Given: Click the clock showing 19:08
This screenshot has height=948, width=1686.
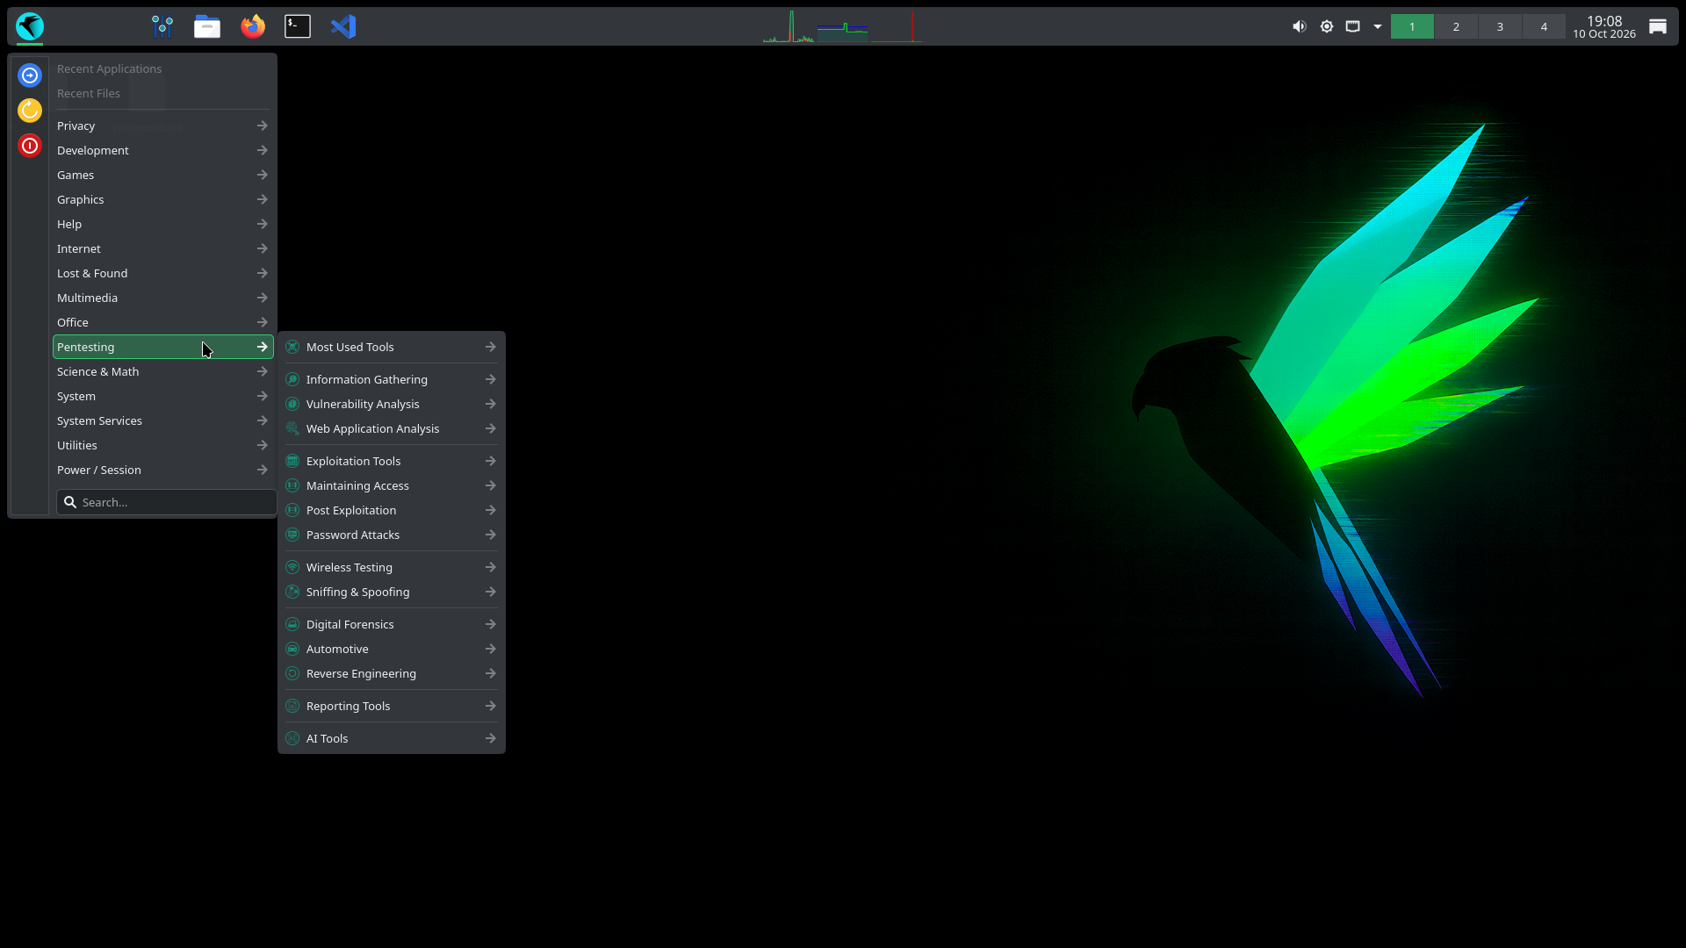Looking at the screenshot, I should (1603, 26).
